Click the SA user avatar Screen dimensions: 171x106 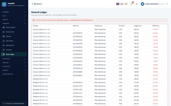tap(142, 4)
